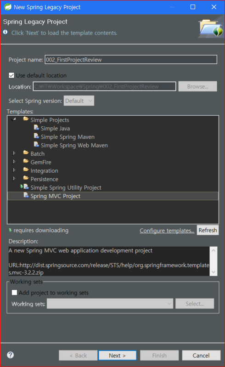Screen dimensions: 225x367
Task: Click the Browse... location button
Action: click(x=197, y=86)
